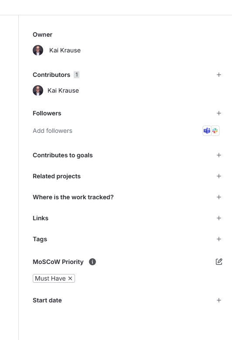Add a tag with plus icon
The image size is (232, 340).
[x=219, y=239]
